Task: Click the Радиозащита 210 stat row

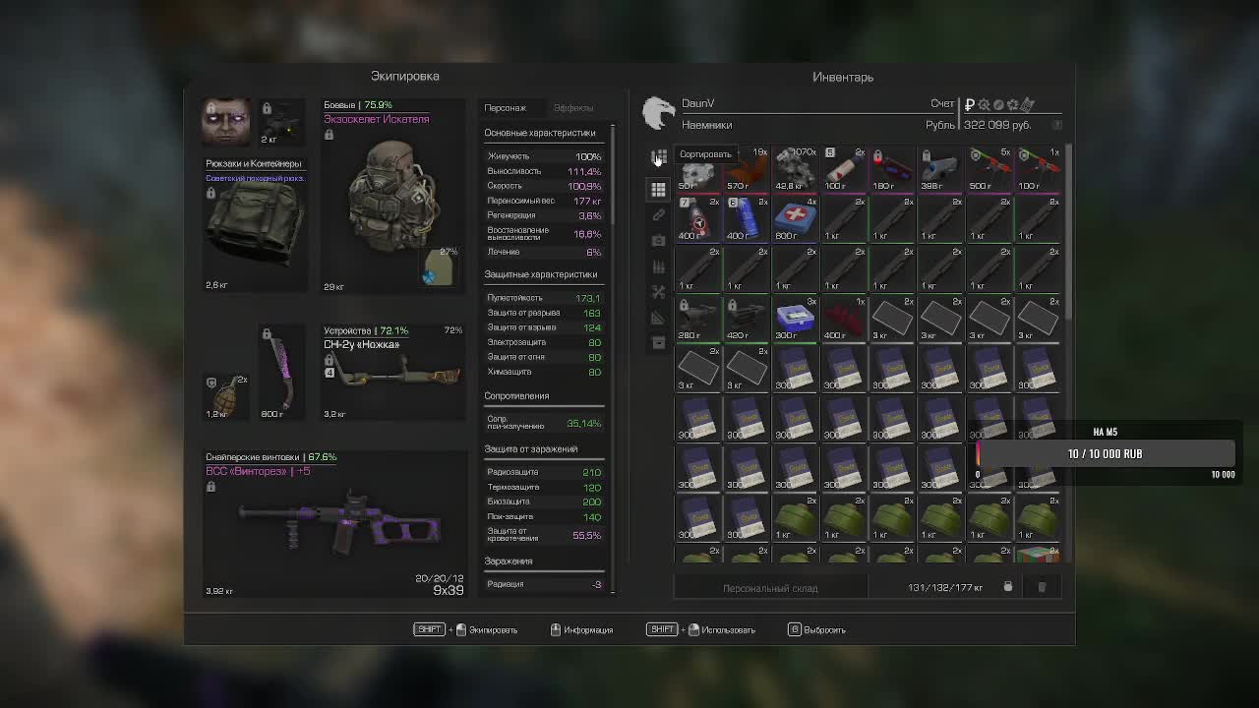Action: [544, 472]
